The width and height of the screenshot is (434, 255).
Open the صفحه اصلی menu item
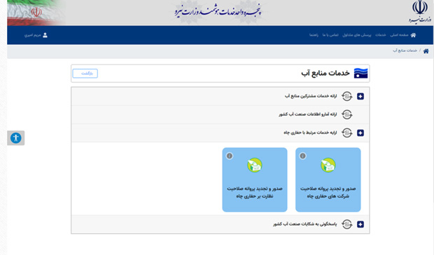(x=400, y=35)
